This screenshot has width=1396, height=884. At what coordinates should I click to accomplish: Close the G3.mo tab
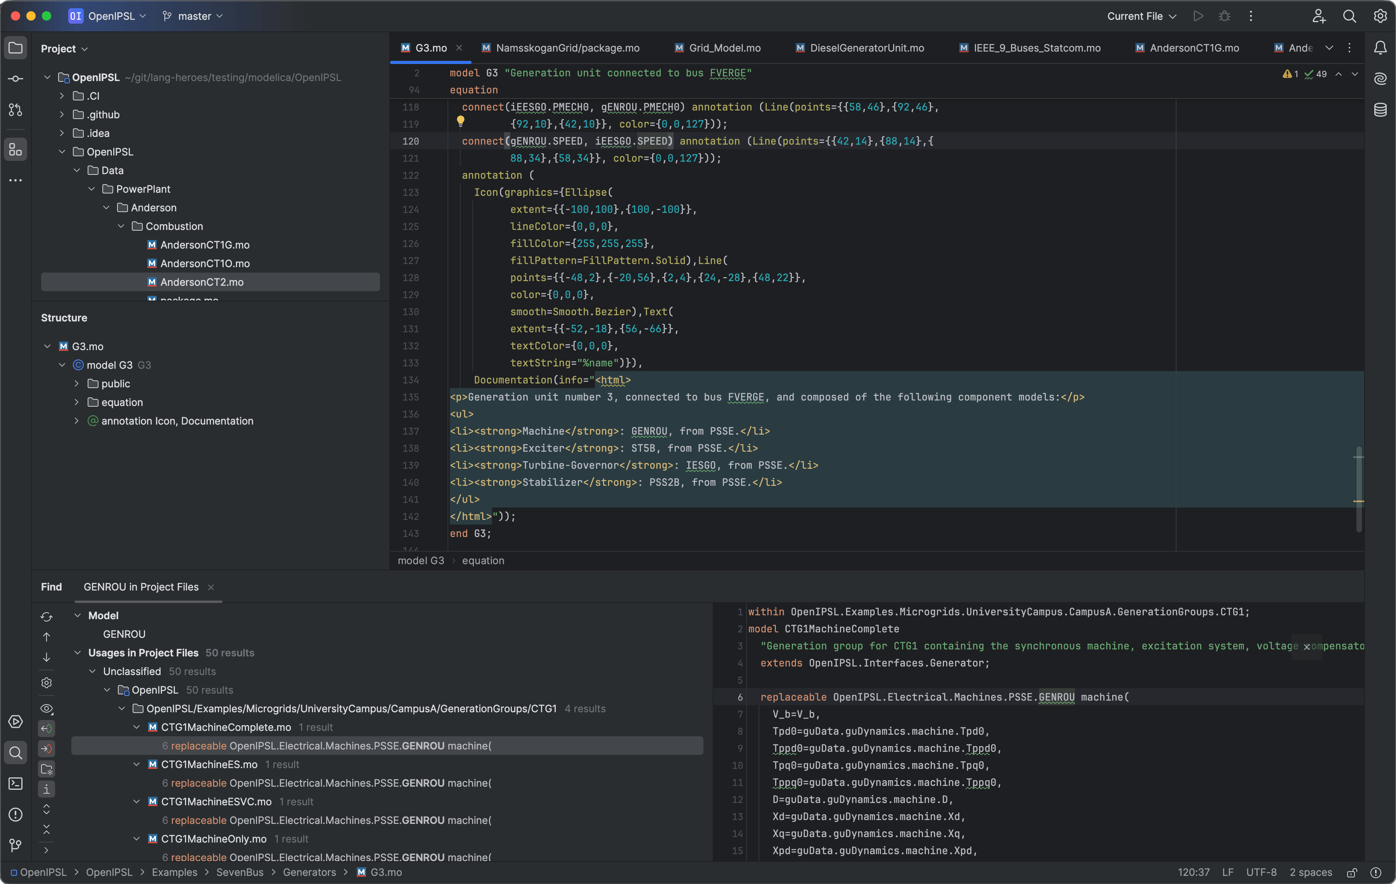(459, 48)
